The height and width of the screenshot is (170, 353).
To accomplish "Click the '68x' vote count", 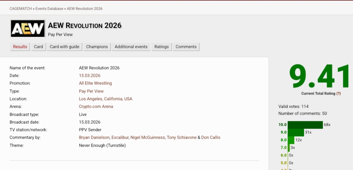I will pos(327,125).
